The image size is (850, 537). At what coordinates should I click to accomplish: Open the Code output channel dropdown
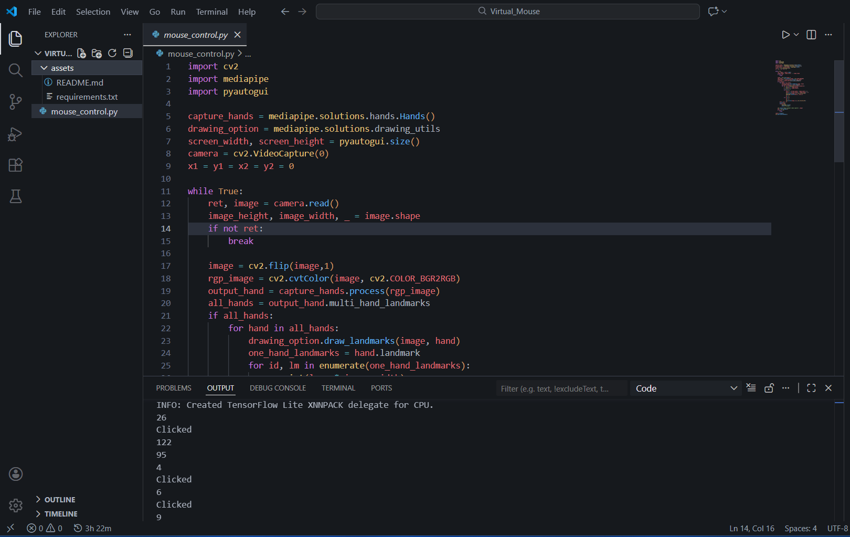tap(685, 388)
